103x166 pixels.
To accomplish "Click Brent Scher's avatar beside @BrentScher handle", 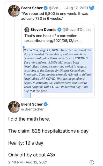I will 14,107.
